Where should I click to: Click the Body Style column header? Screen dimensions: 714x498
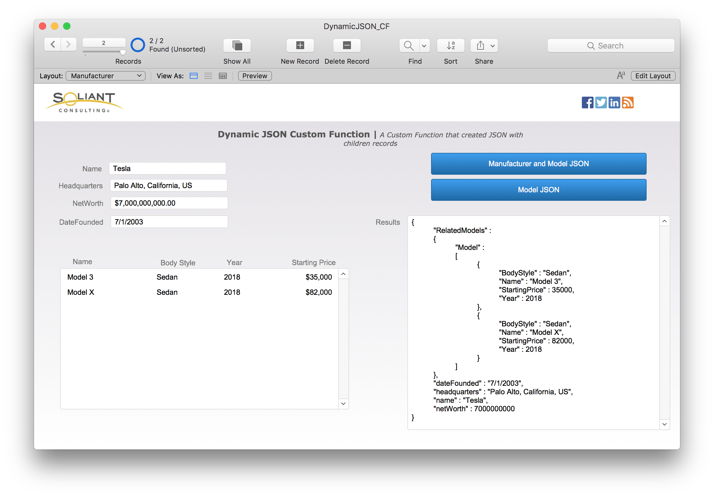tap(178, 263)
